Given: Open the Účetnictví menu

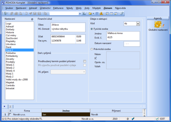Looking at the screenshot, I should click(x=45, y=8).
